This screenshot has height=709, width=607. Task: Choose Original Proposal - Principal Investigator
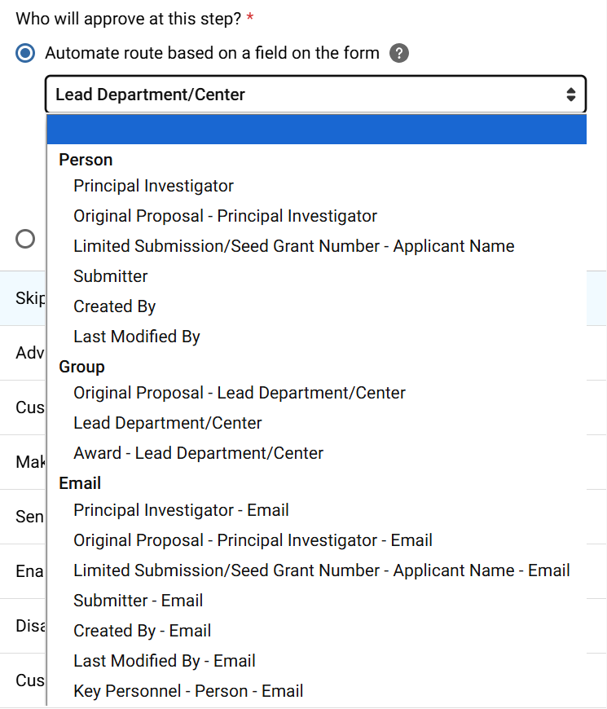click(225, 216)
